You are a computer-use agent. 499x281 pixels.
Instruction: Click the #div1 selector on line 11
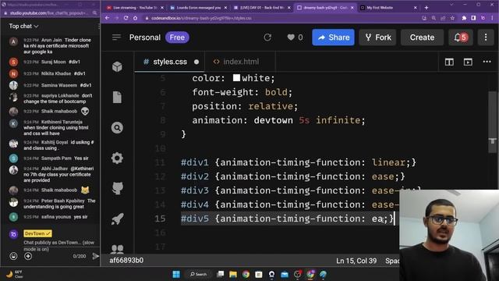pyautogui.click(x=195, y=162)
